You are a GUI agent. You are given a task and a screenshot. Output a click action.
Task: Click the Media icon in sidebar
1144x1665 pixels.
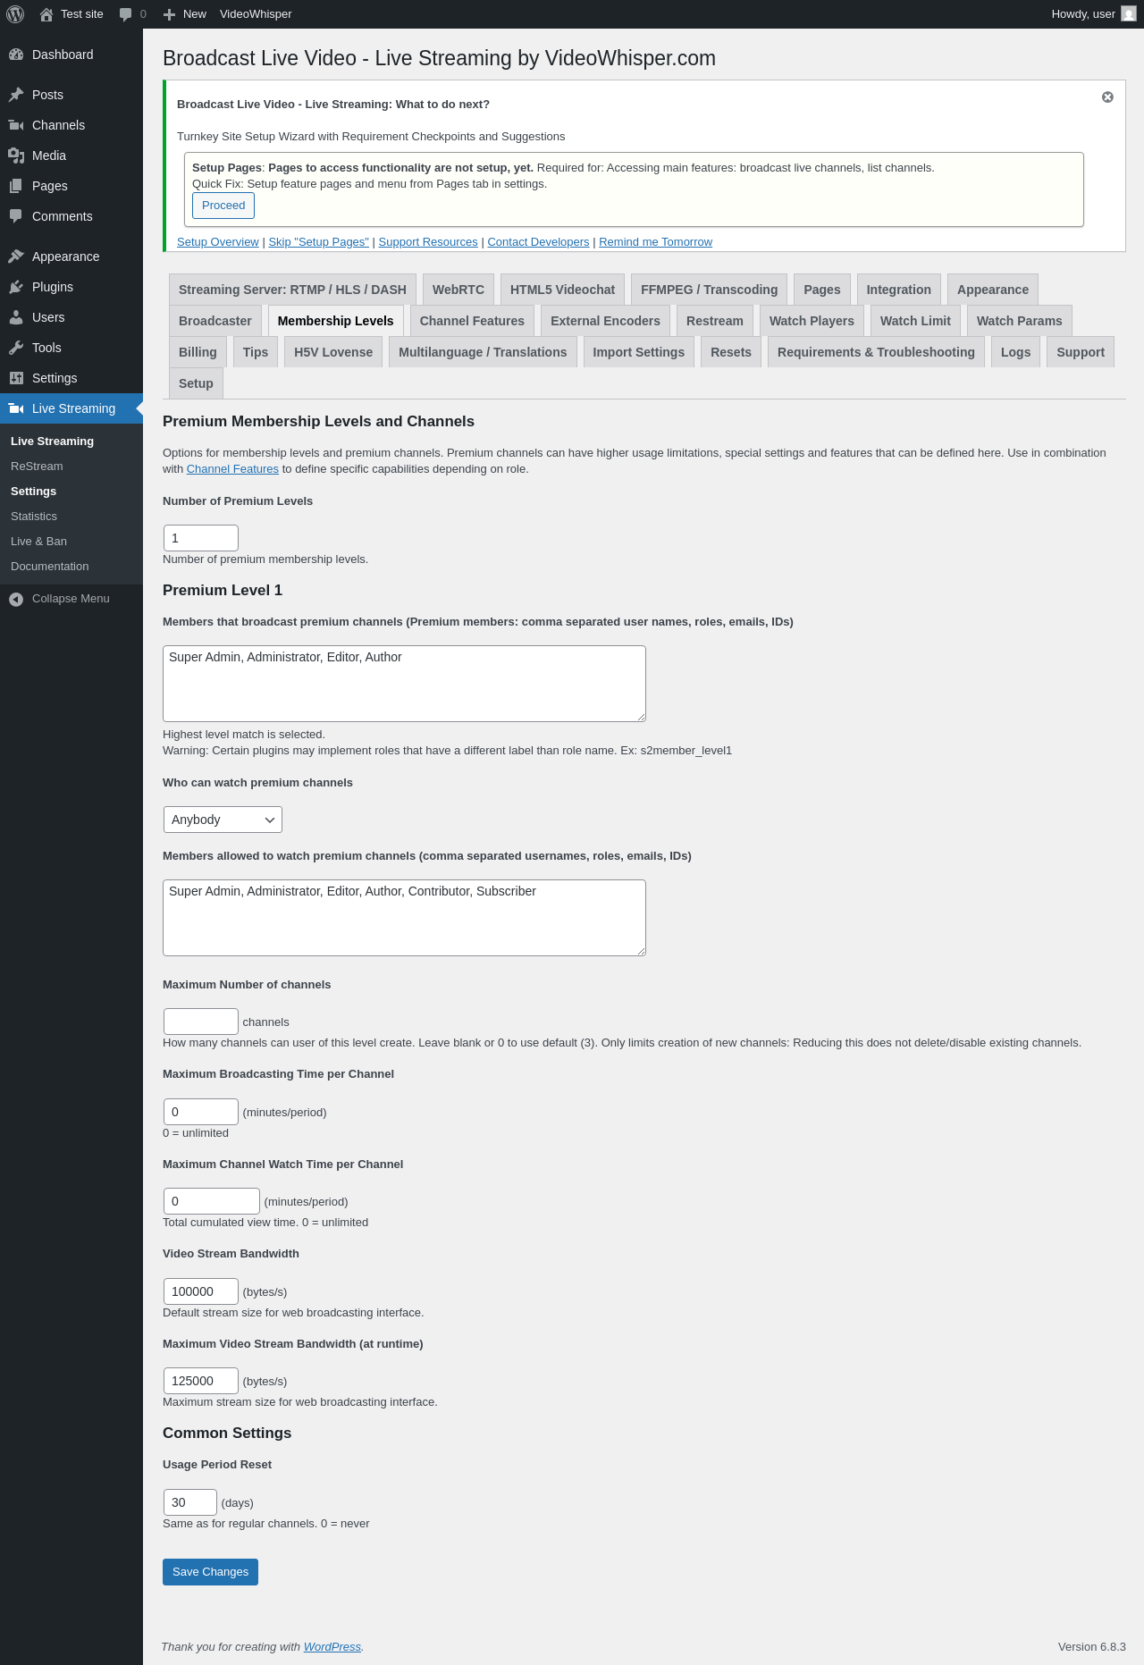(16, 156)
